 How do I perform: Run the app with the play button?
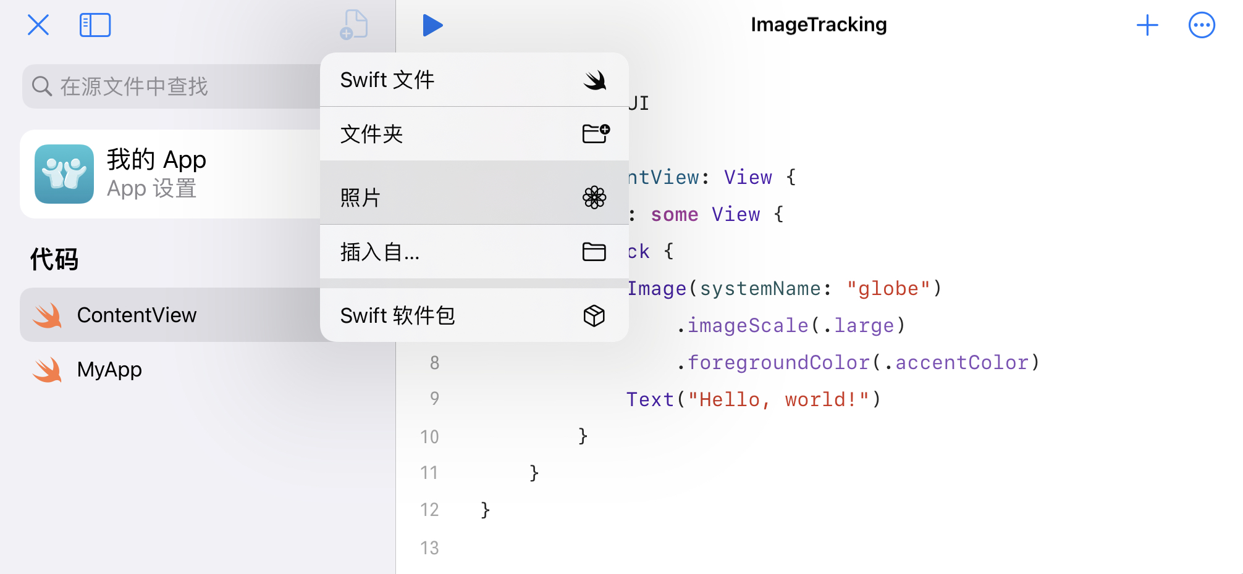(433, 25)
